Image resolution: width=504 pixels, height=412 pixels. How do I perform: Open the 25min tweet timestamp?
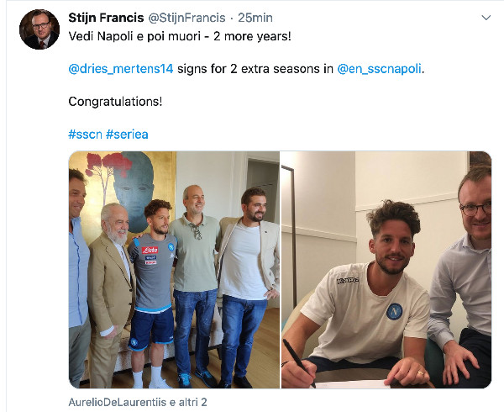[255, 18]
